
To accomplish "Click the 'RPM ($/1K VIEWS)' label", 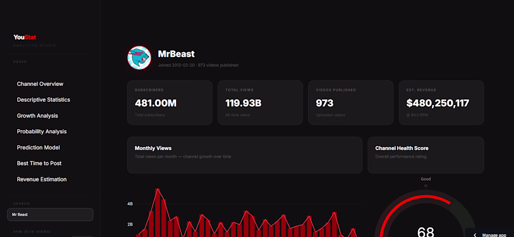I will tap(32, 232).
